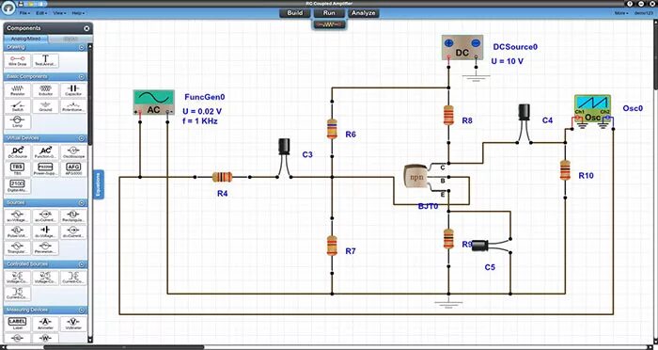Pick the Capacitor component from palette
This screenshot has width=658, height=350.
pyautogui.click(x=74, y=90)
